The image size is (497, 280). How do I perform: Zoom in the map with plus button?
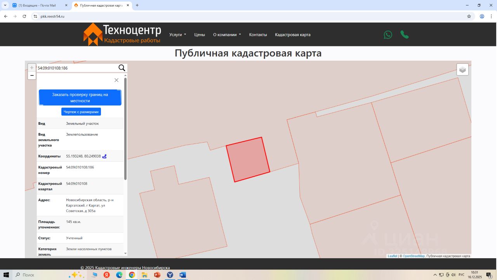coord(32,68)
